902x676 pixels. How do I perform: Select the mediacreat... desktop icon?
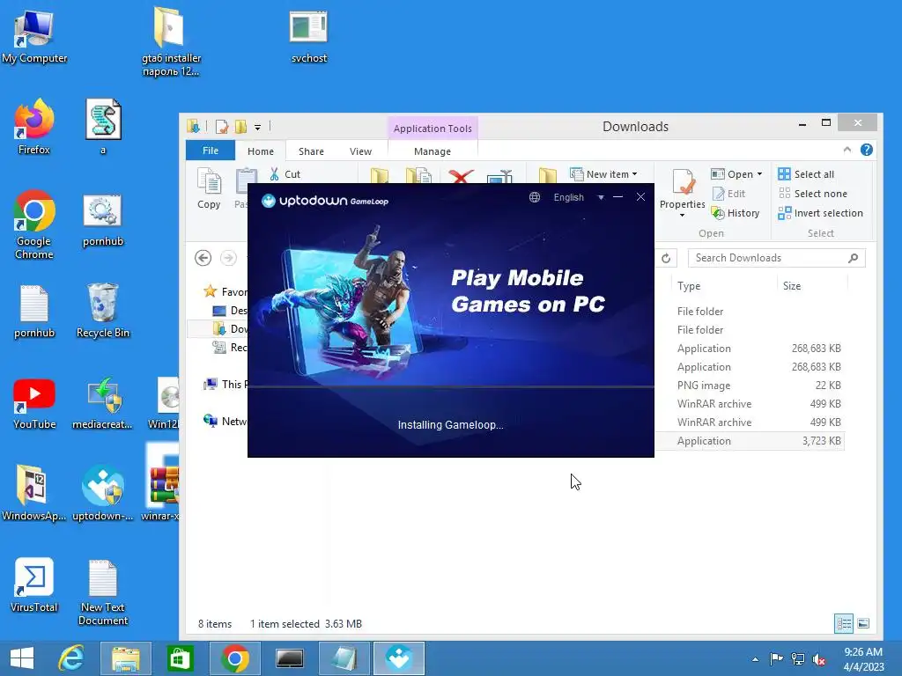pyautogui.click(x=103, y=402)
